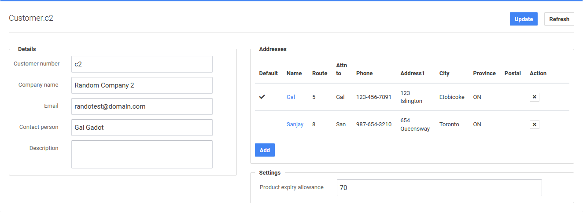Add a new address

click(265, 150)
